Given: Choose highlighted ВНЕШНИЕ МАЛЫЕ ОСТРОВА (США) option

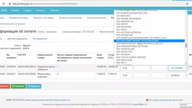Looking at the screenshot, I should (149, 41).
